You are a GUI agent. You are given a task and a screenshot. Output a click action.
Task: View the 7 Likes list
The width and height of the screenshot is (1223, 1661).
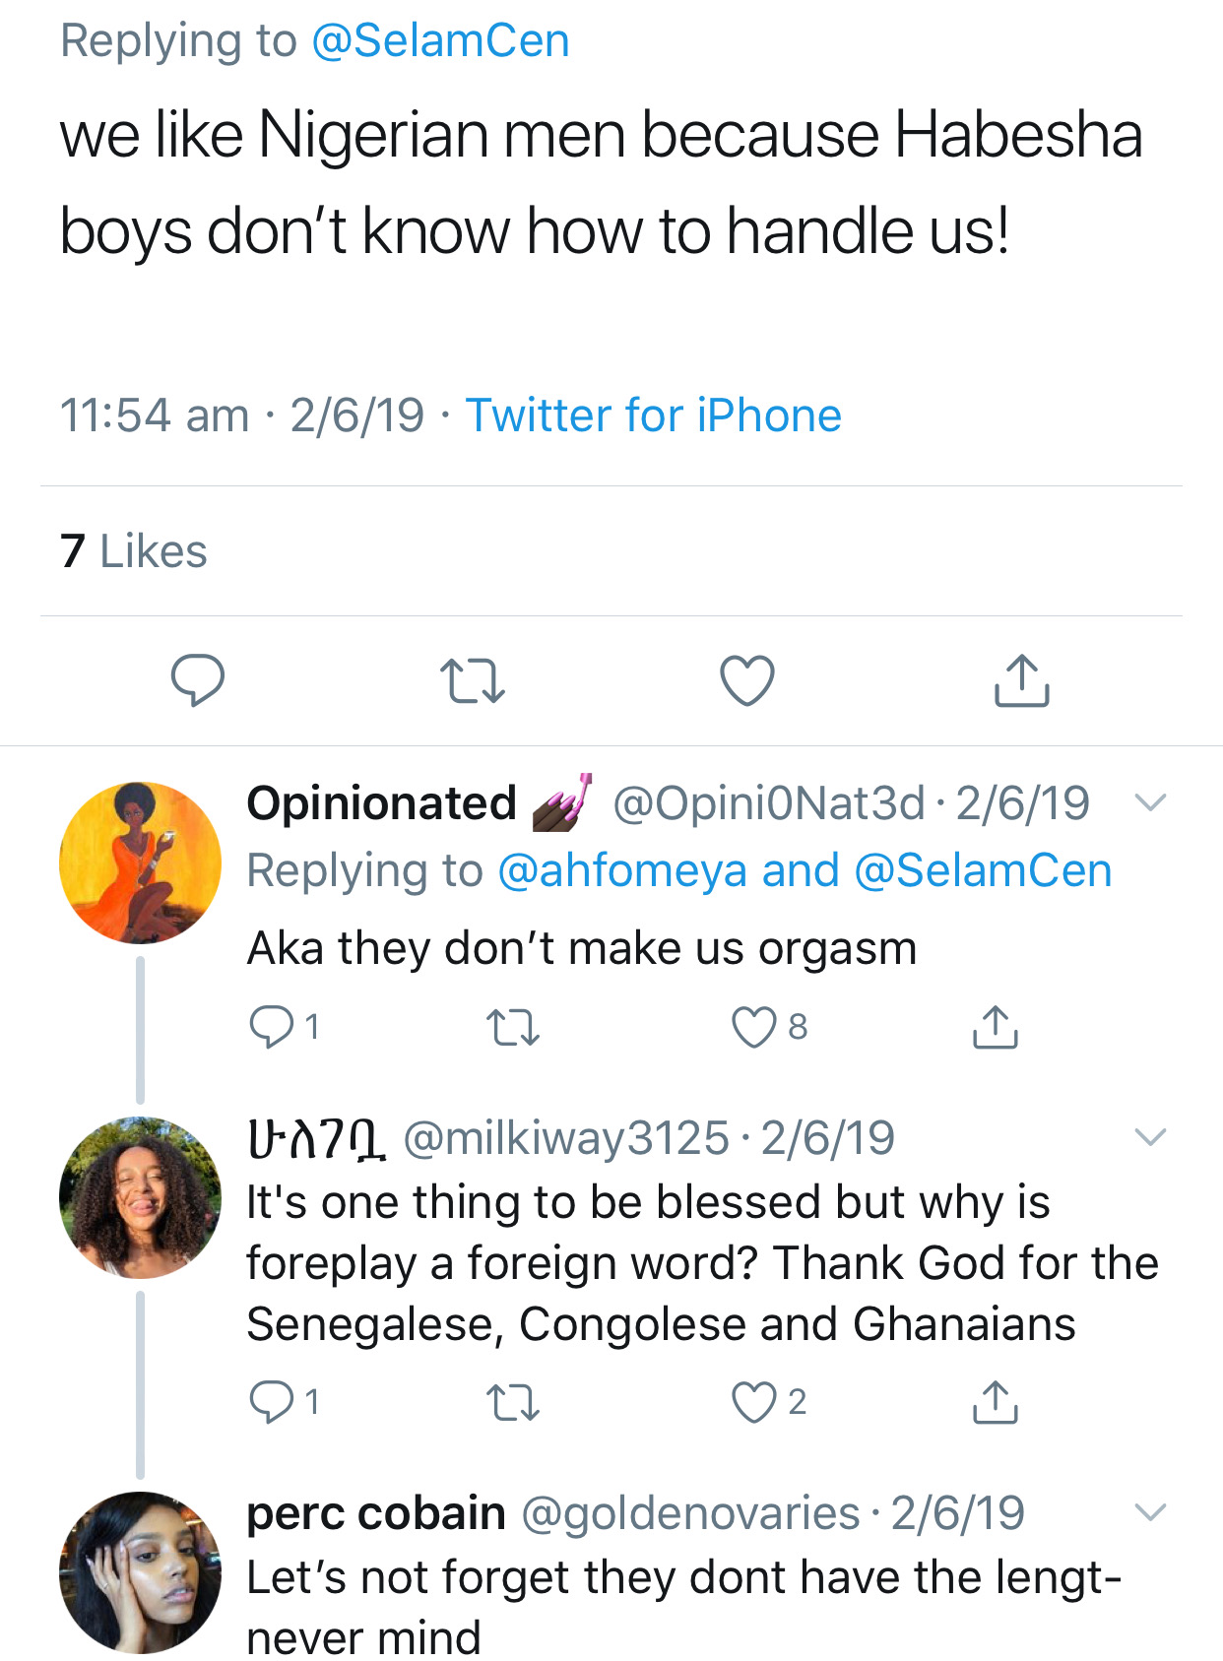tap(134, 551)
